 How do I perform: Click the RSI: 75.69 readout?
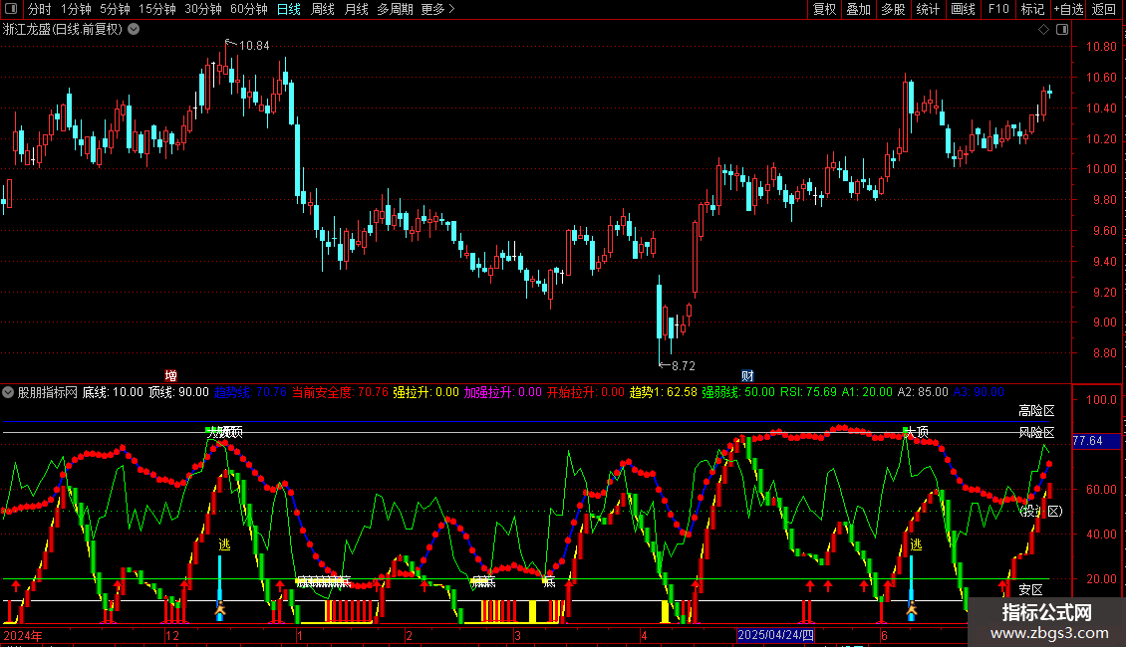808,392
